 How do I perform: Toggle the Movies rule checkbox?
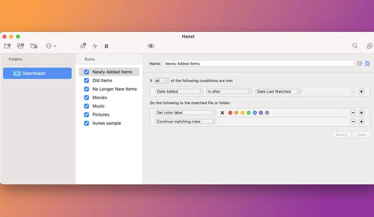[x=86, y=97]
